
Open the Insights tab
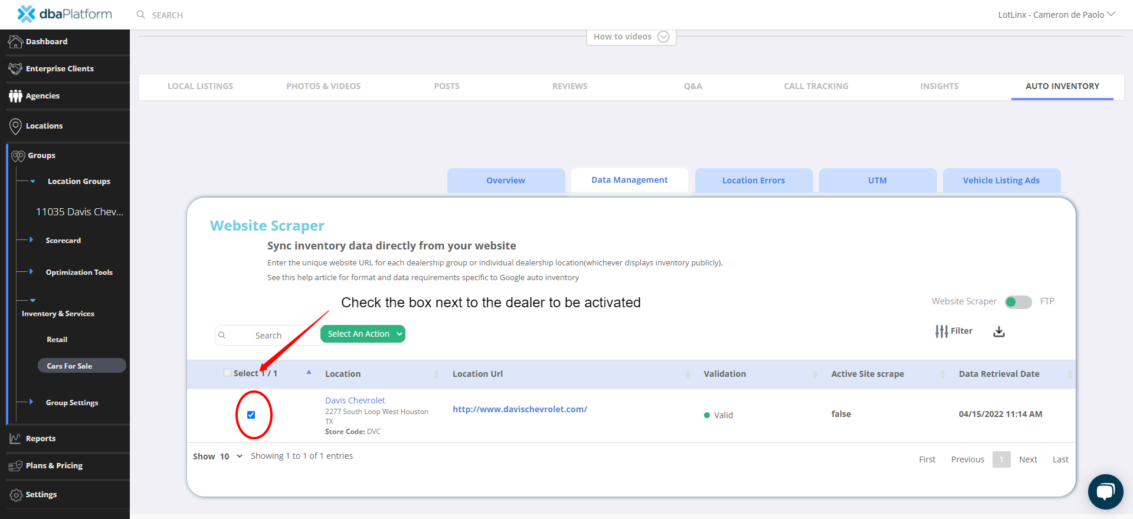click(x=939, y=86)
